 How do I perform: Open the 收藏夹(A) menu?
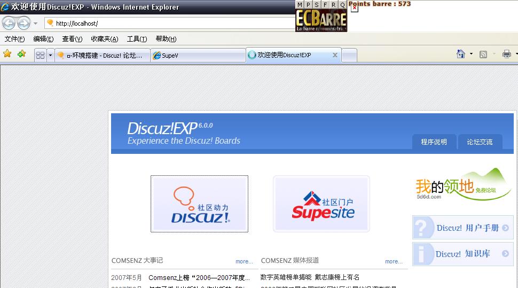[104, 39]
